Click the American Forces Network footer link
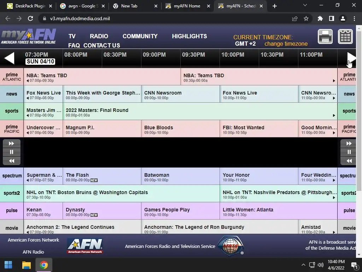The width and height of the screenshot is (362, 272). pos(34,240)
